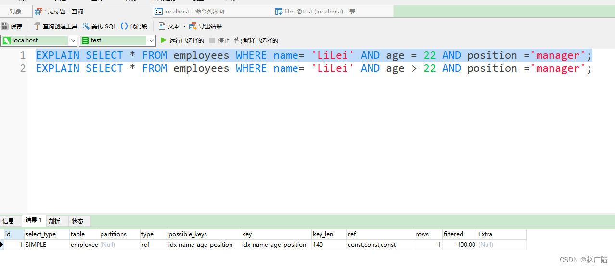
Task: Select the employee table cell
Action: click(84, 245)
